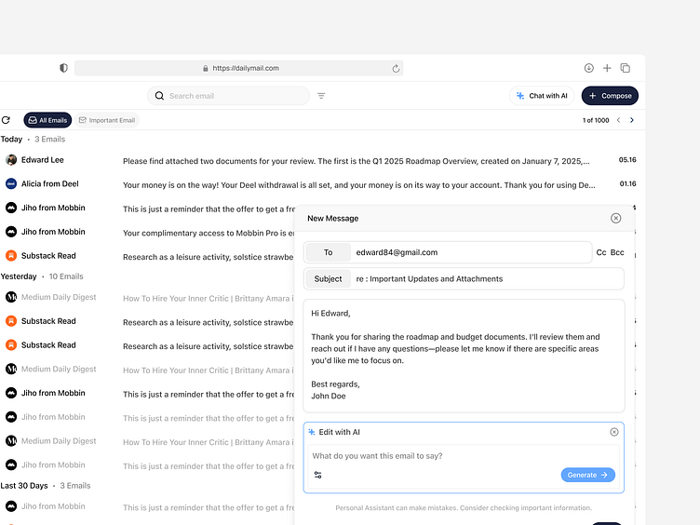
Task: Add Bcc recipients
Action: click(x=617, y=252)
